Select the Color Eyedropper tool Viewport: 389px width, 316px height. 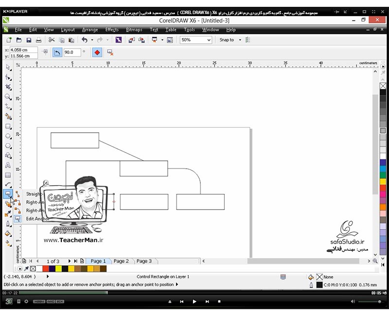(x=8, y=214)
